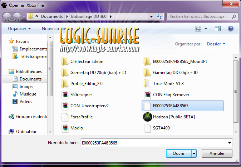Click file list scroll up arrow
The image size is (241, 167).
point(236,57)
